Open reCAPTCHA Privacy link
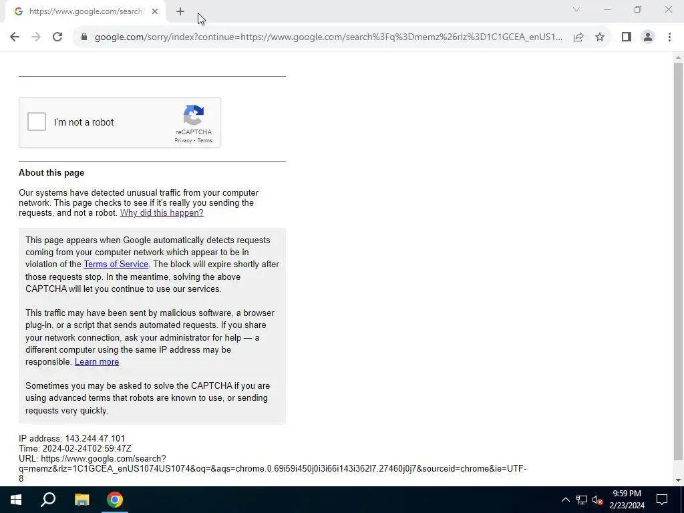Screen dimensions: 684x513 [183, 140]
